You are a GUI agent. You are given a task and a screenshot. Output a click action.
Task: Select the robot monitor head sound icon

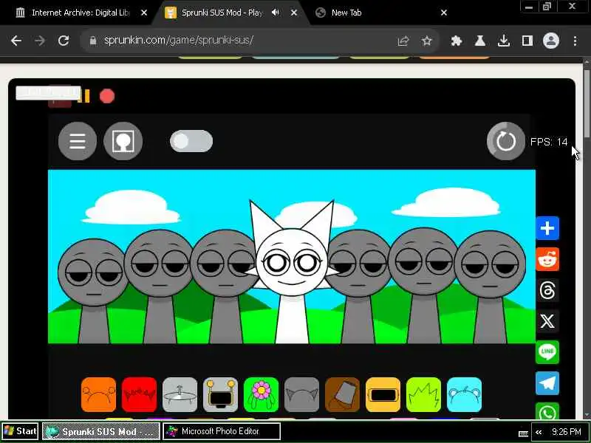pos(220,394)
